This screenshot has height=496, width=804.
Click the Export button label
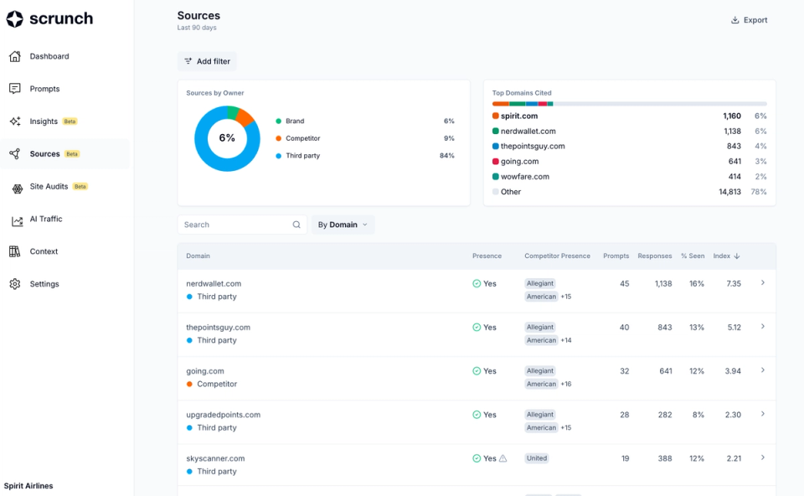pyautogui.click(x=755, y=20)
